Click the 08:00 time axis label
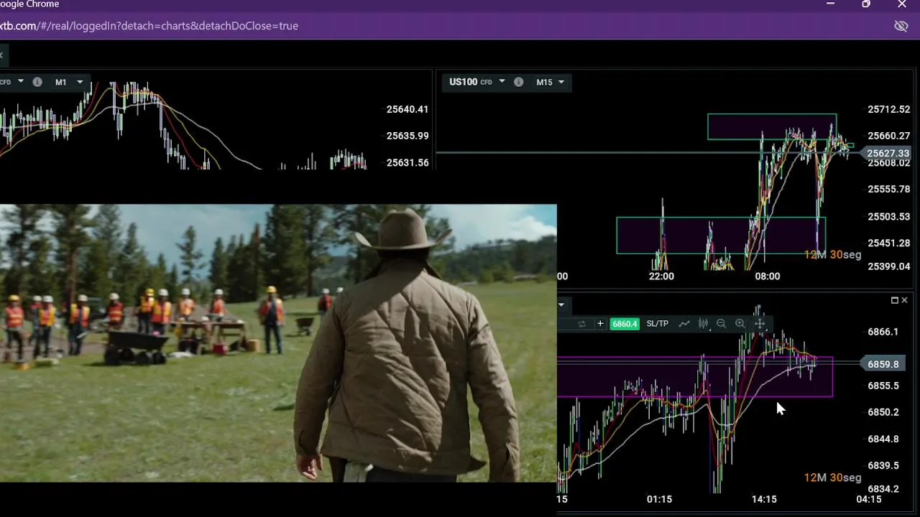The image size is (920, 517). point(768,276)
